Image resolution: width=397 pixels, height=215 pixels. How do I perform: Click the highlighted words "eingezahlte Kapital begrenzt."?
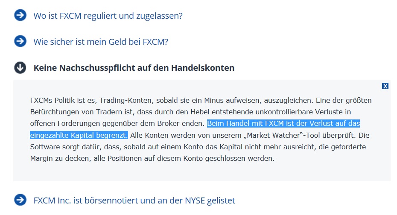(79, 135)
